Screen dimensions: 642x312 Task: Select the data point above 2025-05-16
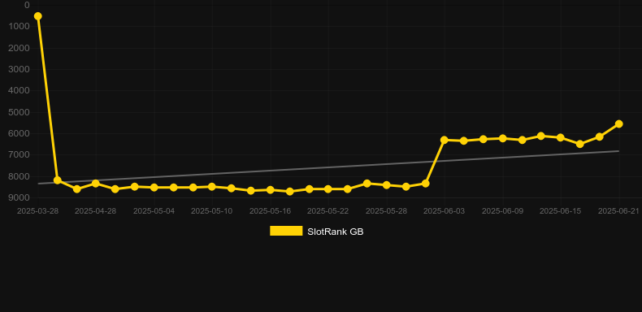tap(271, 190)
